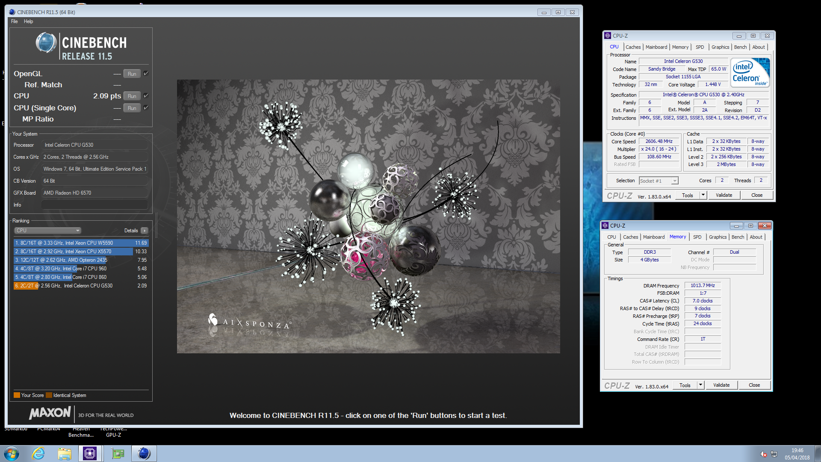
Task: Click the muted volume tray icon
Action: (x=763, y=454)
